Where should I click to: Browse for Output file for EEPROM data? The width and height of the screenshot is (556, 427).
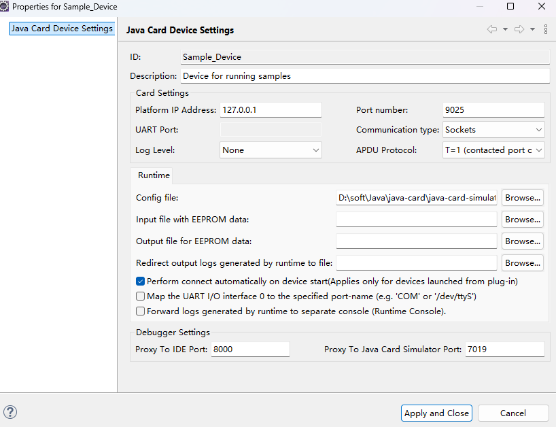pos(523,241)
